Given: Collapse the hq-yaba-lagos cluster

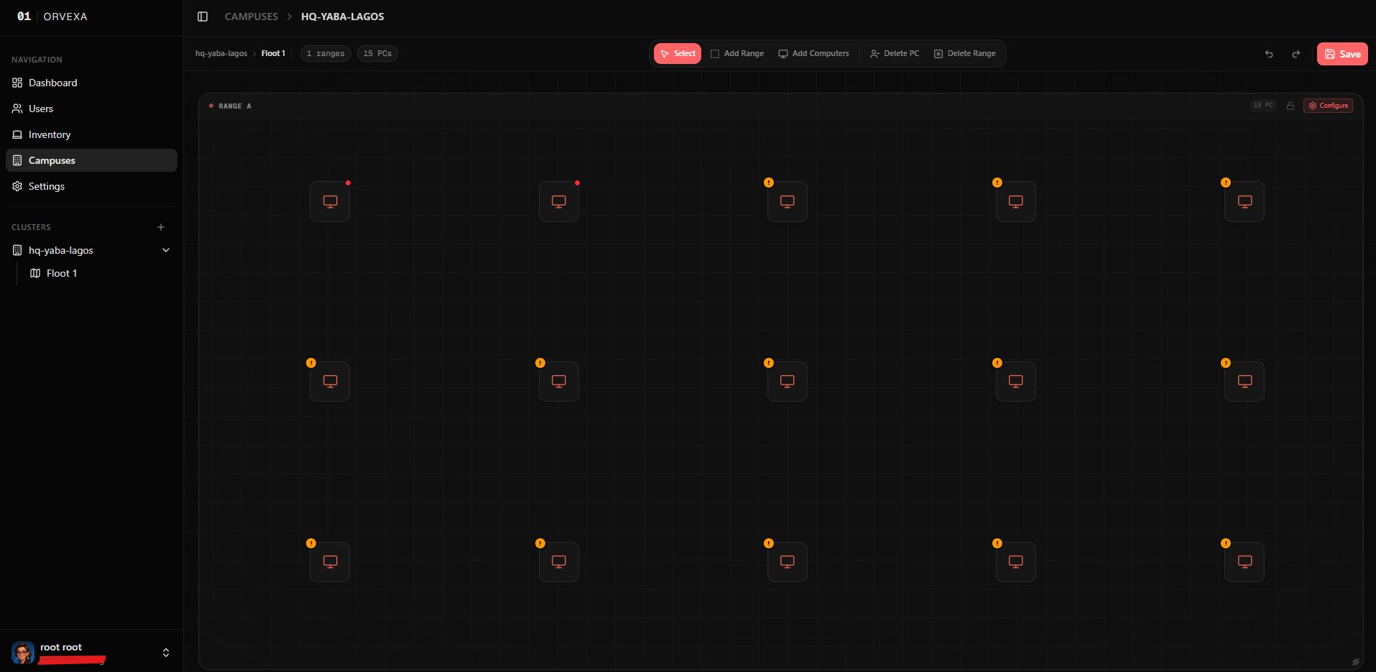Looking at the screenshot, I should (166, 250).
